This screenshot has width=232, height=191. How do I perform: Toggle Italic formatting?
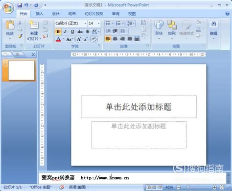(65, 31)
